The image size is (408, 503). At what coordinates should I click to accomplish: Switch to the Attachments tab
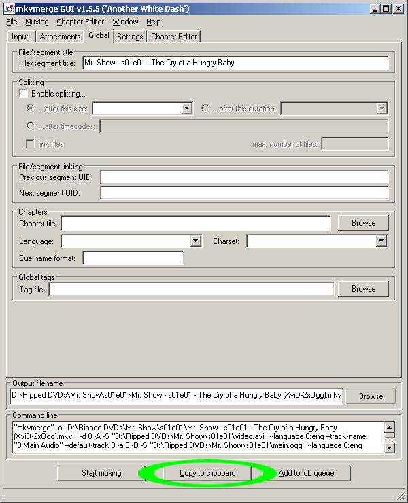[60, 37]
